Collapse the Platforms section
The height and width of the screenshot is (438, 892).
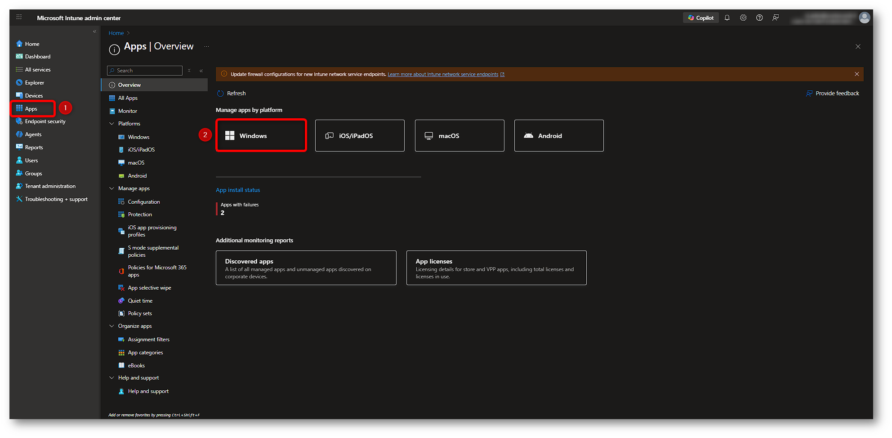tap(112, 124)
